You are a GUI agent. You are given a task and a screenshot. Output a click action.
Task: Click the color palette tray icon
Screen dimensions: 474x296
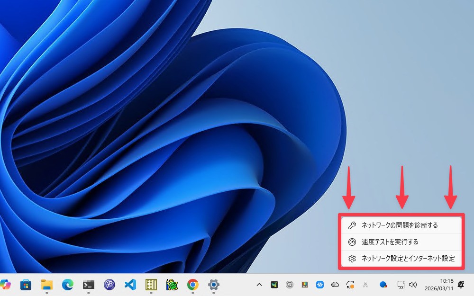tap(305, 285)
